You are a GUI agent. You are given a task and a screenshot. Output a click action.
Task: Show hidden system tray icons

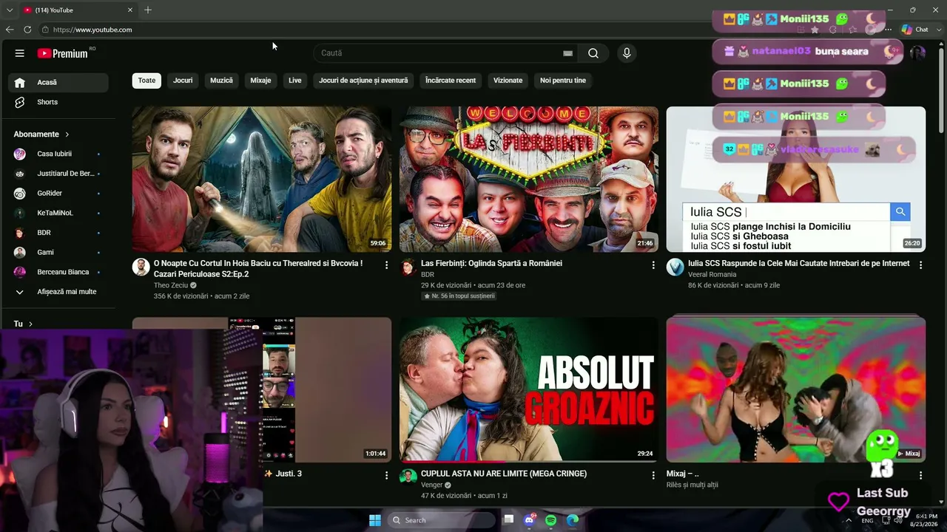point(849,520)
